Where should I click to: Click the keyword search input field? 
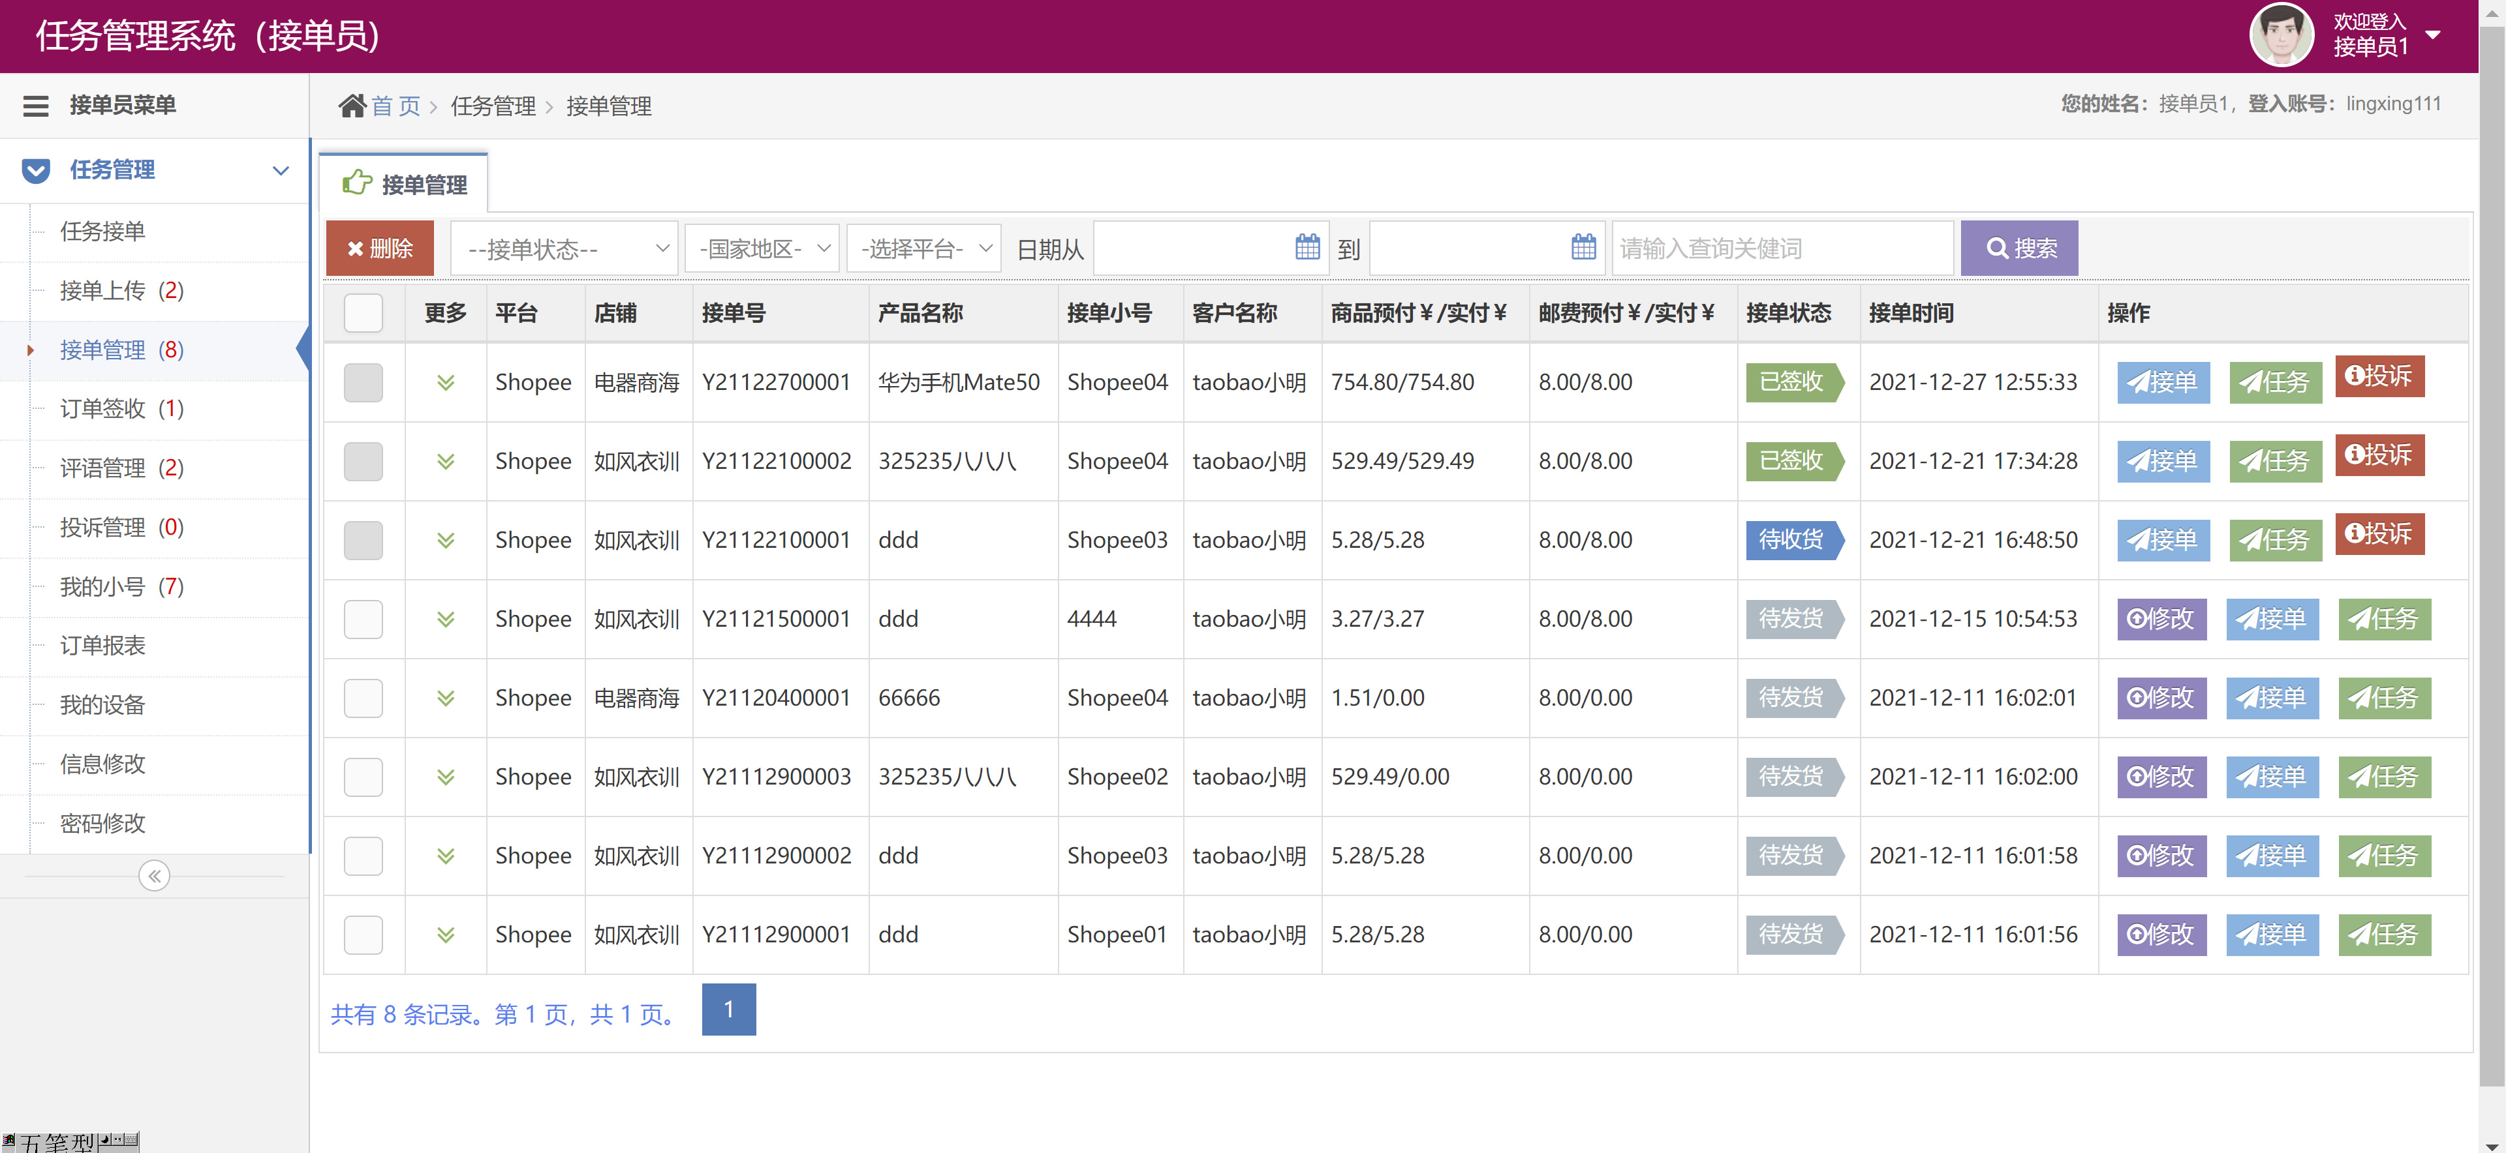click(1782, 248)
